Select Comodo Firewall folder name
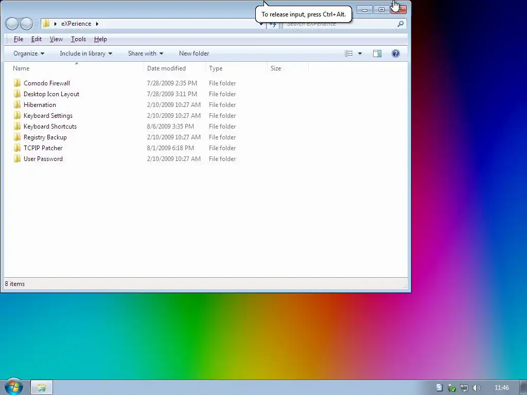The image size is (527, 395). click(x=47, y=83)
